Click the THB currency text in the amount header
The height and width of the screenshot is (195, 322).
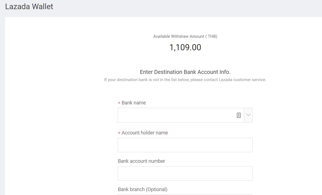[212, 36]
